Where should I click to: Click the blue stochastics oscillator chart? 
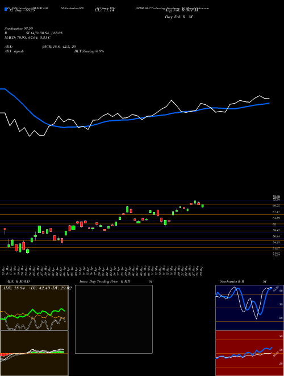249,308
